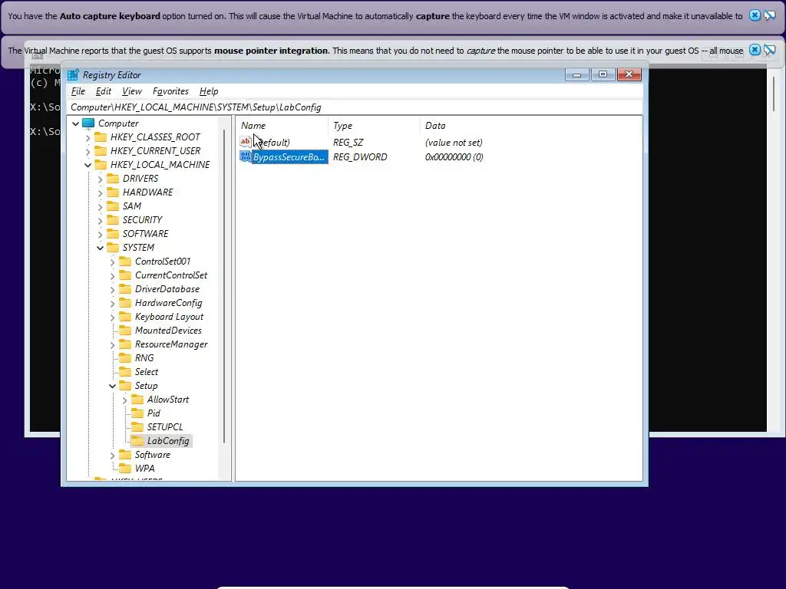Click the REG_DWORD type cell

tap(360, 156)
